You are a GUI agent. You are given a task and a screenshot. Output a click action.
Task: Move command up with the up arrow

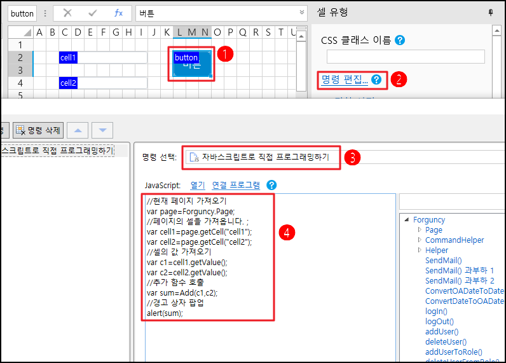[x=78, y=130]
